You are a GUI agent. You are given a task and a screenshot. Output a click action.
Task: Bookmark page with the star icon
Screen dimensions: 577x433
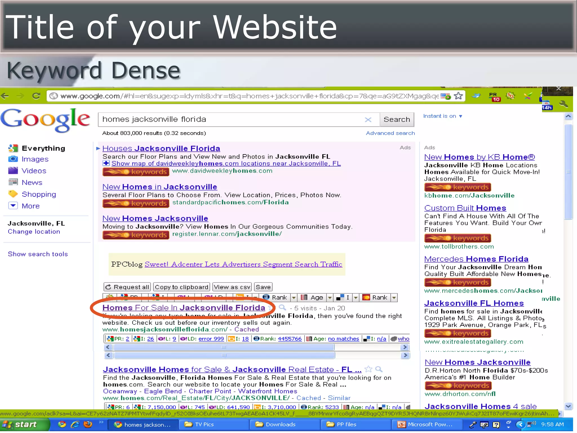click(x=458, y=96)
